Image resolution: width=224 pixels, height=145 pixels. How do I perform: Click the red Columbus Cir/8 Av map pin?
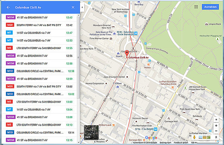[x=127, y=54]
